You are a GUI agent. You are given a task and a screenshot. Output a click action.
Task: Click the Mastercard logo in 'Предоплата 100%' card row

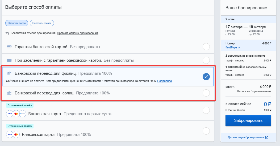(x=16, y=134)
